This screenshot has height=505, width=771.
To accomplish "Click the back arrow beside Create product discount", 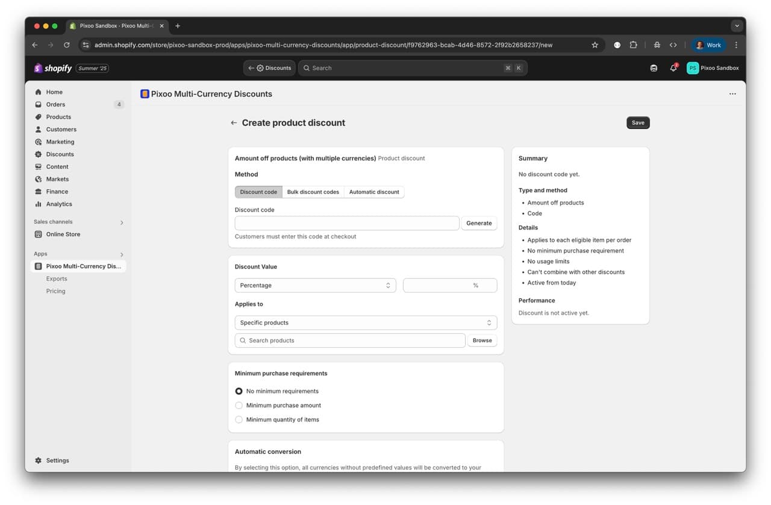I will pyautogui.click(x=234, y=123).
